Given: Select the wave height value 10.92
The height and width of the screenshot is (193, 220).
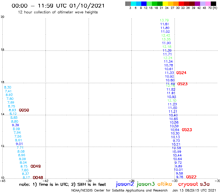Looking at the screenshot, I should click(x=169, y=77).
